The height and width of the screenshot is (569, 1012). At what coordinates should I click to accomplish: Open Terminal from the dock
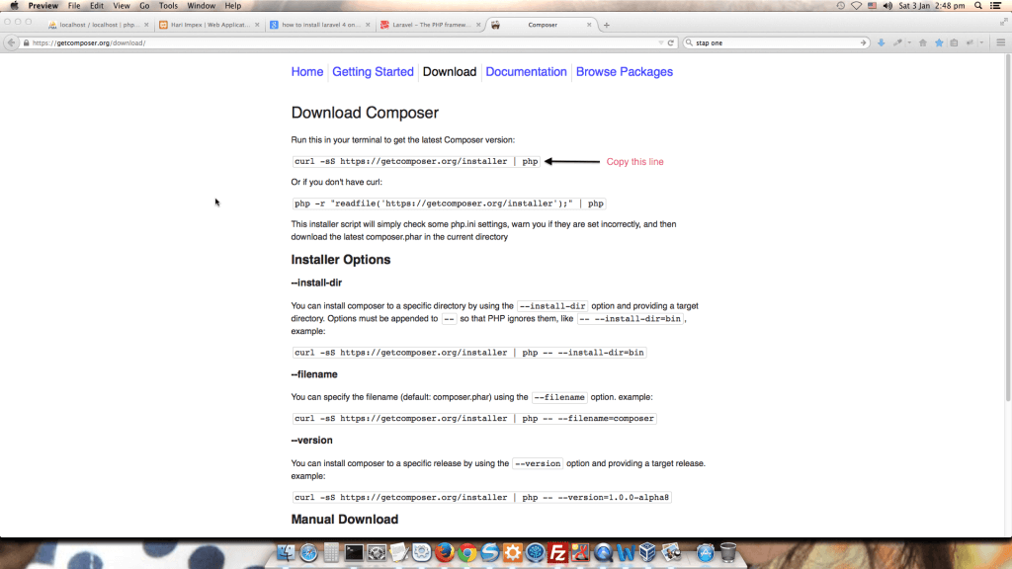coord(354,552)
